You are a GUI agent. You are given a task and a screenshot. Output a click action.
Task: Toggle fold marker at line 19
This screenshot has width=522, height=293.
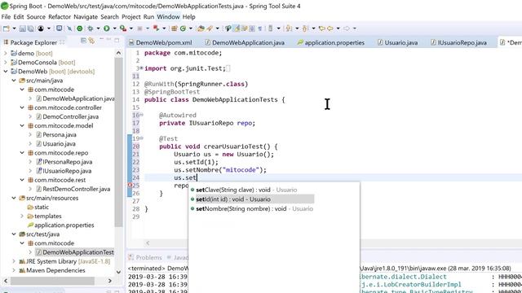click(x=141, y=138)
